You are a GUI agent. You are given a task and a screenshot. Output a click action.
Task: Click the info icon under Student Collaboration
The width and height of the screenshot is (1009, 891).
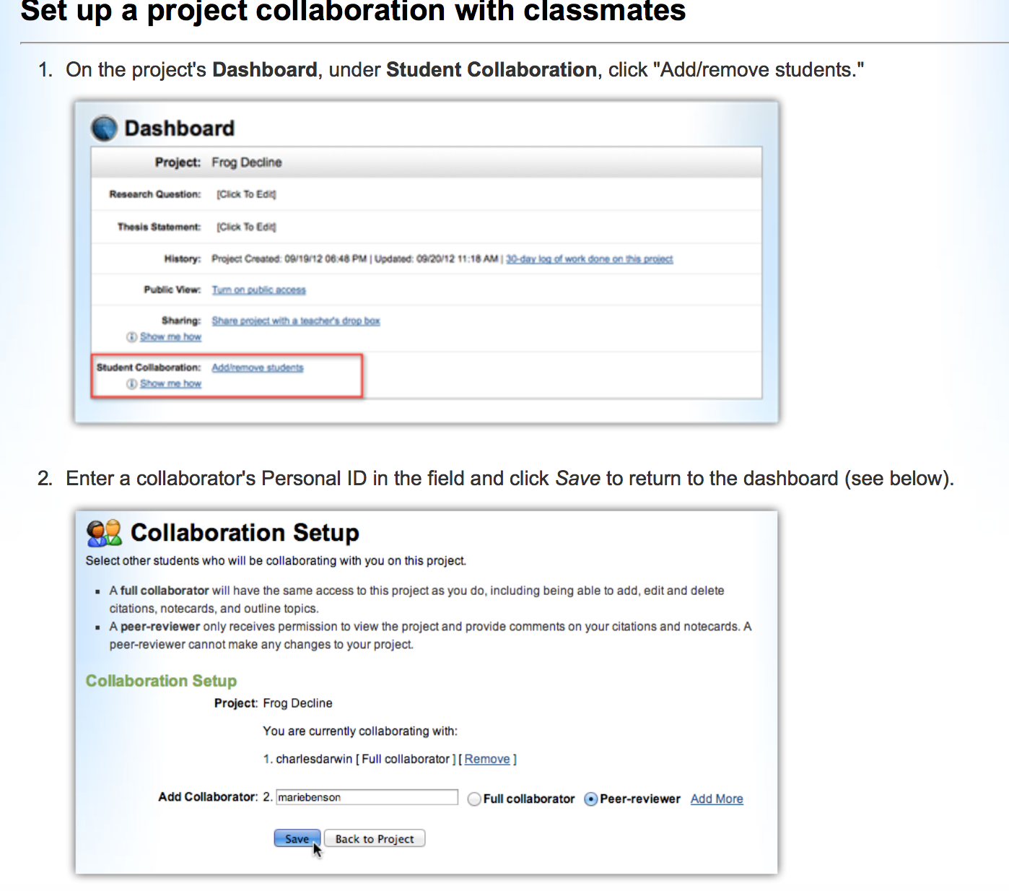click(x=131, y=383)
